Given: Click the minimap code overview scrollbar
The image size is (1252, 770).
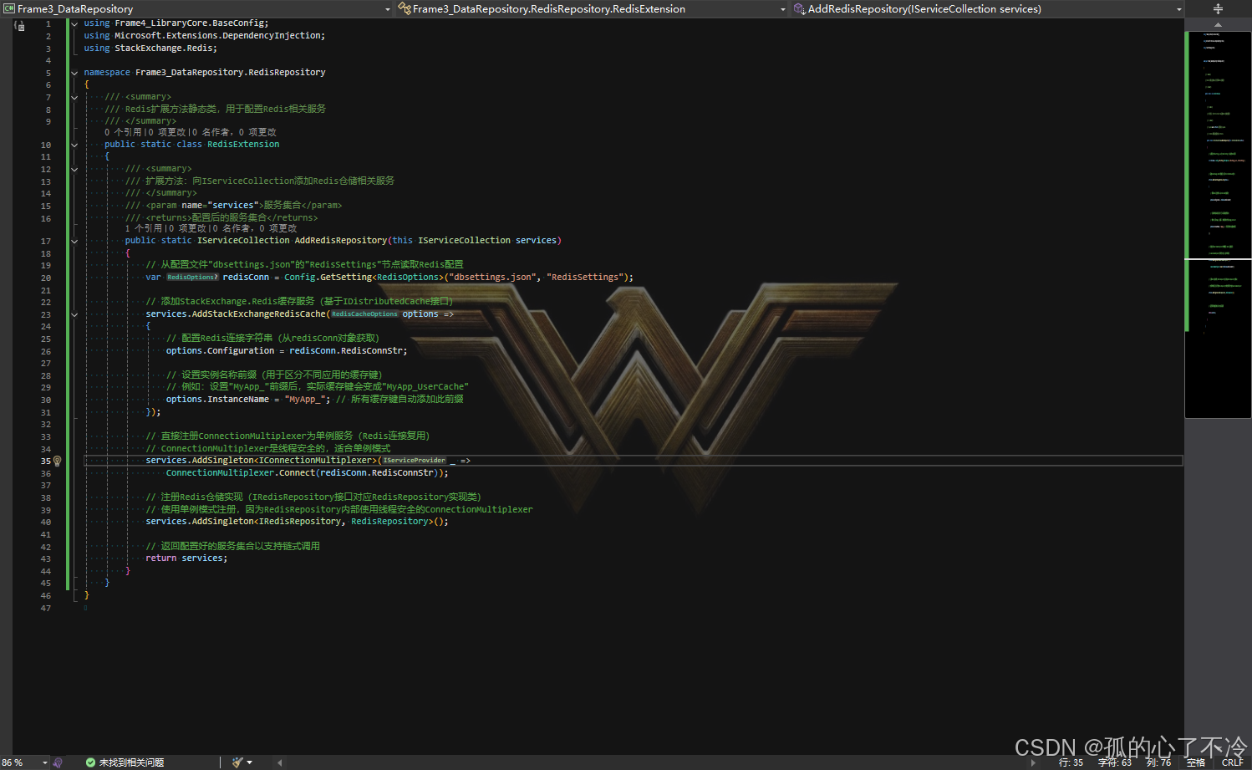Looking at the screenshot, I should click(x=1218, y=224).
